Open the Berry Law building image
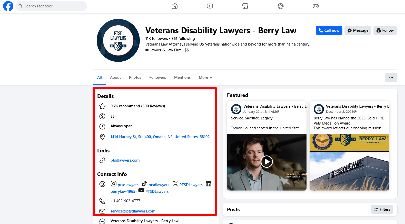 (x=349, y=162)
